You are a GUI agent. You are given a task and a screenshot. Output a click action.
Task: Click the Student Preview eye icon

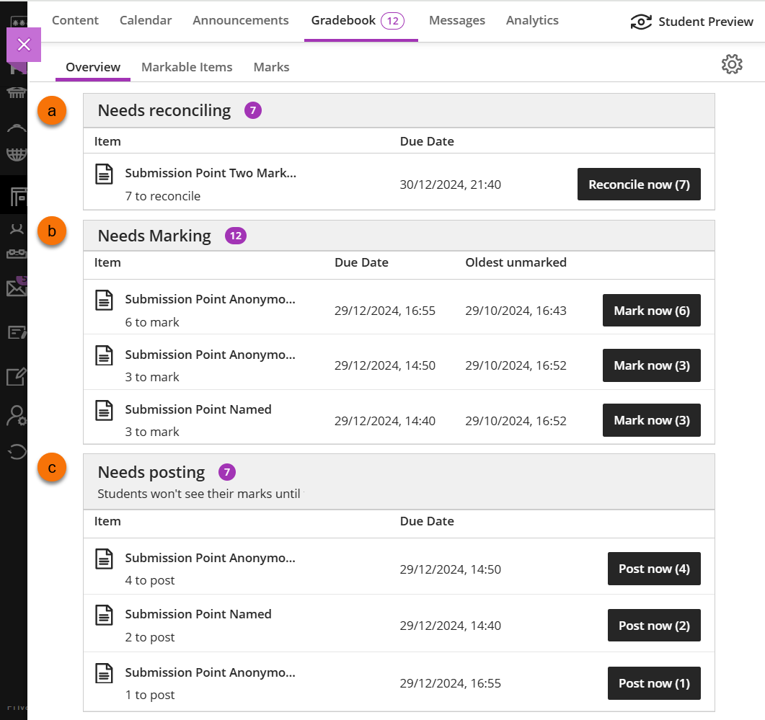click(x=641, y=22)
